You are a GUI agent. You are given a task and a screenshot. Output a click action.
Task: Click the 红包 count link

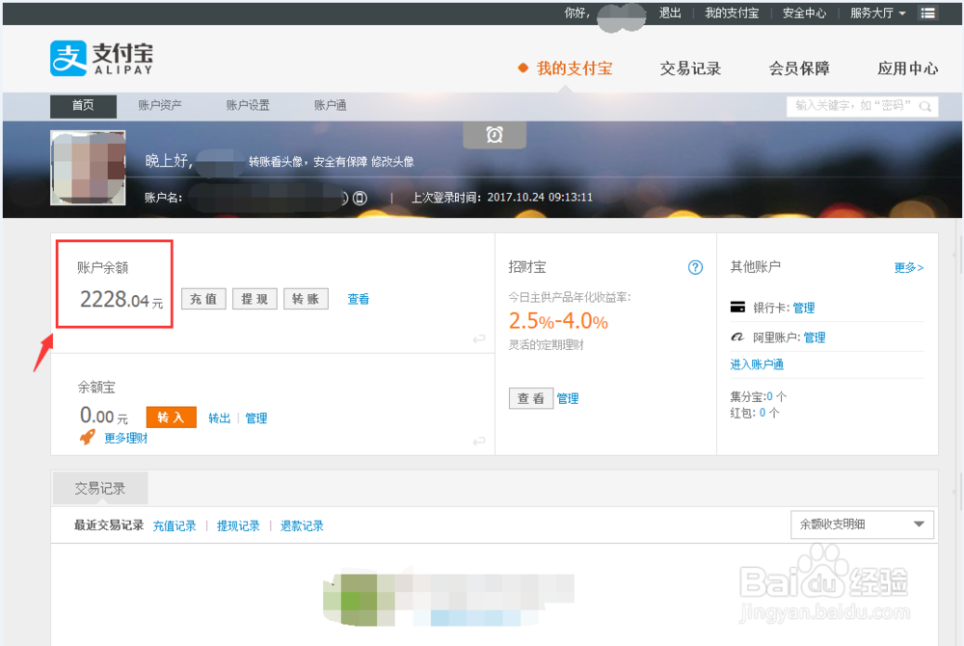[763, 413]
